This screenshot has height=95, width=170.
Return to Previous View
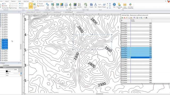[x=23, y=8]
